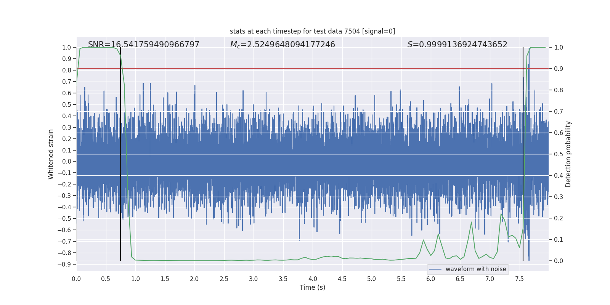Click the 'waveform with noise' legend label
The width and height of the screenshot is (610, 305).
[x=476, y=269]
